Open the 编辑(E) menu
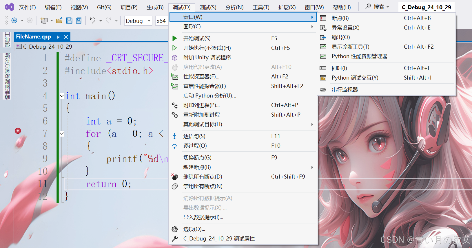472x248 pixels. point(53,7)
